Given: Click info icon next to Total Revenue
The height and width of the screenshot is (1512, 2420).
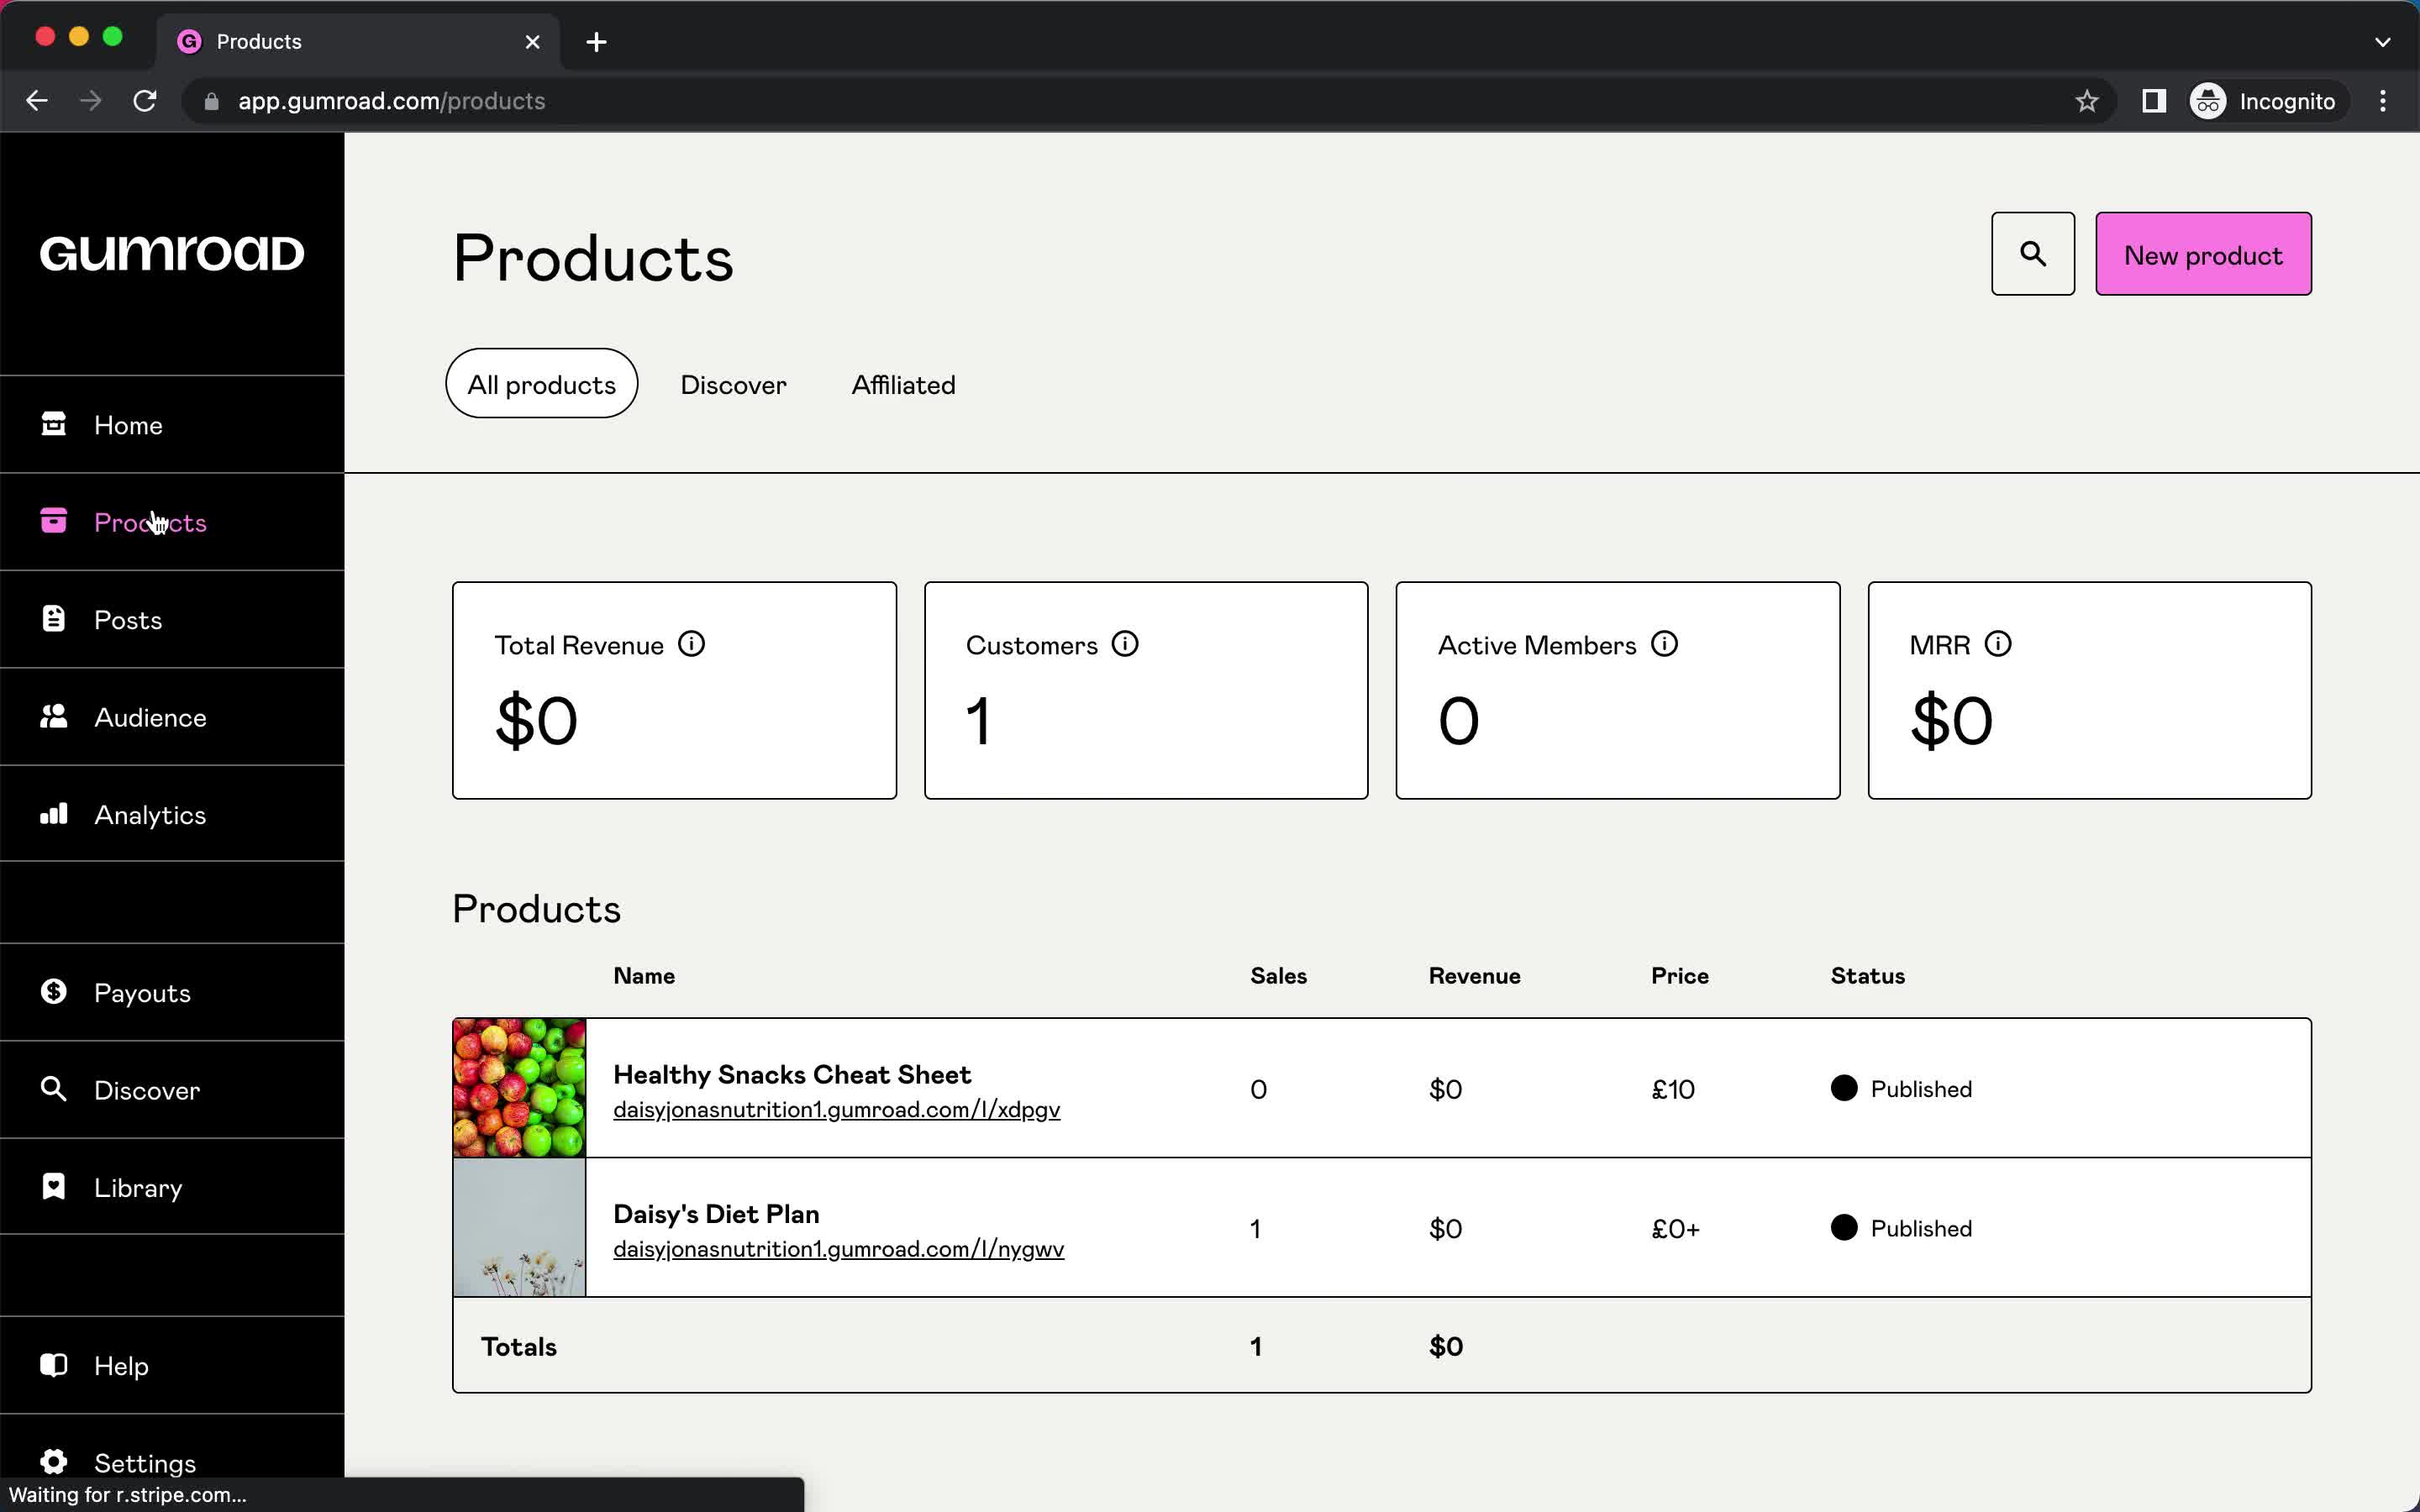Looking at the screenshot, I should click(691, 644).
